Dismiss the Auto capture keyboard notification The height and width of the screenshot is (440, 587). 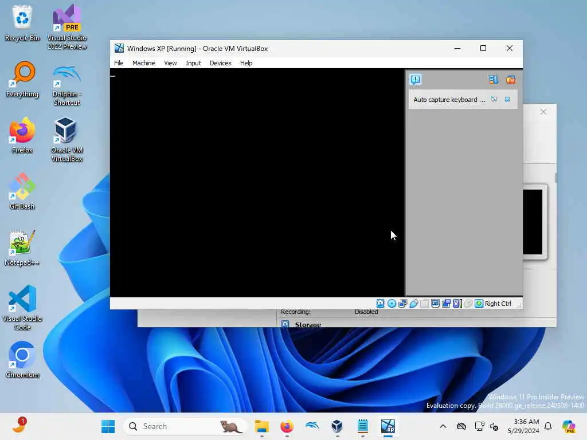pos(507,99)
